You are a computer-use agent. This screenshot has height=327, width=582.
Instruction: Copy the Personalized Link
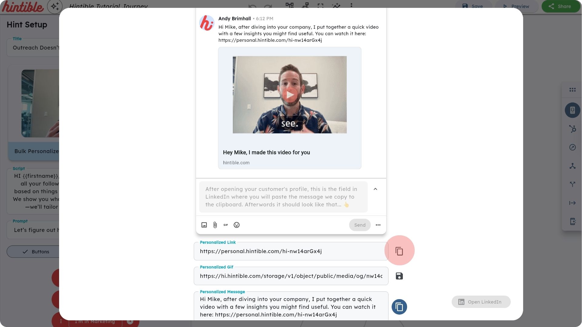pyautogui.click(x=399, y=251)
